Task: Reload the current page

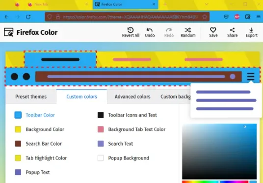Action: (28, 17)
